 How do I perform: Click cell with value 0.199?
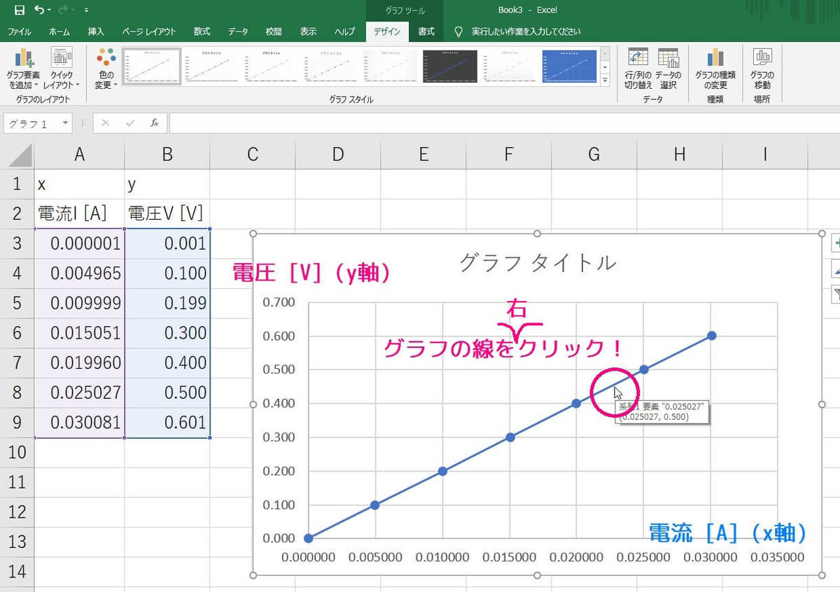pos(167,303)
